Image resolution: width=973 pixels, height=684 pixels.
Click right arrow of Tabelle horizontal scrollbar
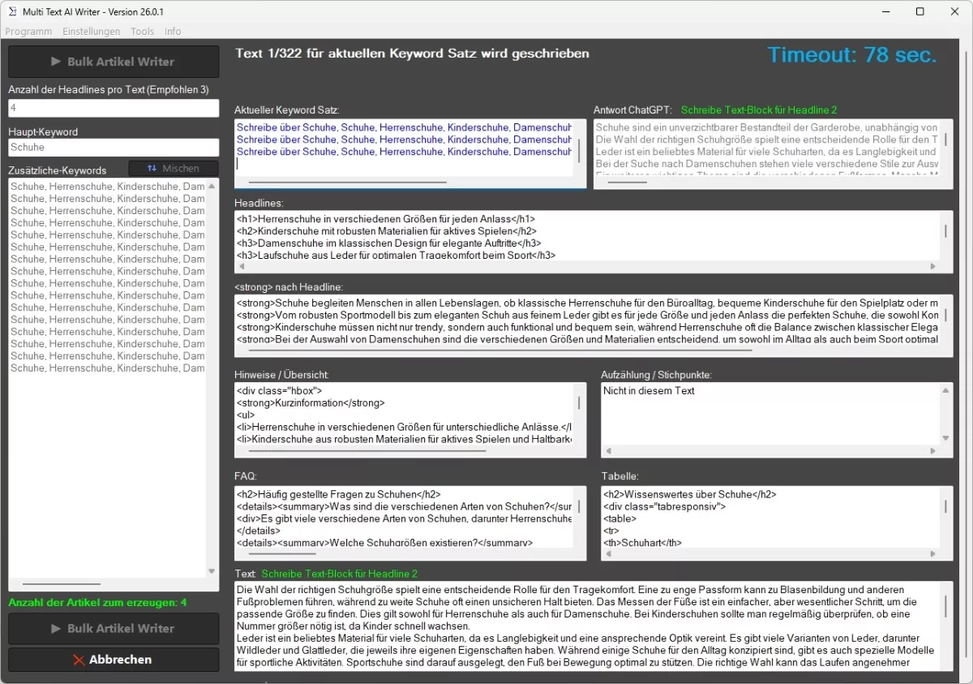pyautogui.click(x=933, y=554)
